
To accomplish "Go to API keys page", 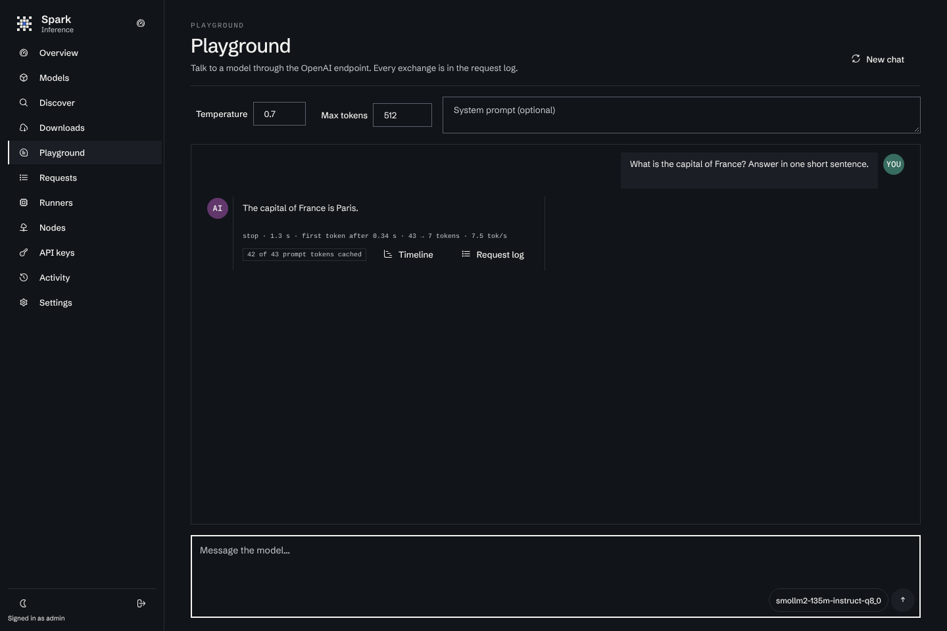I will 85,252.
